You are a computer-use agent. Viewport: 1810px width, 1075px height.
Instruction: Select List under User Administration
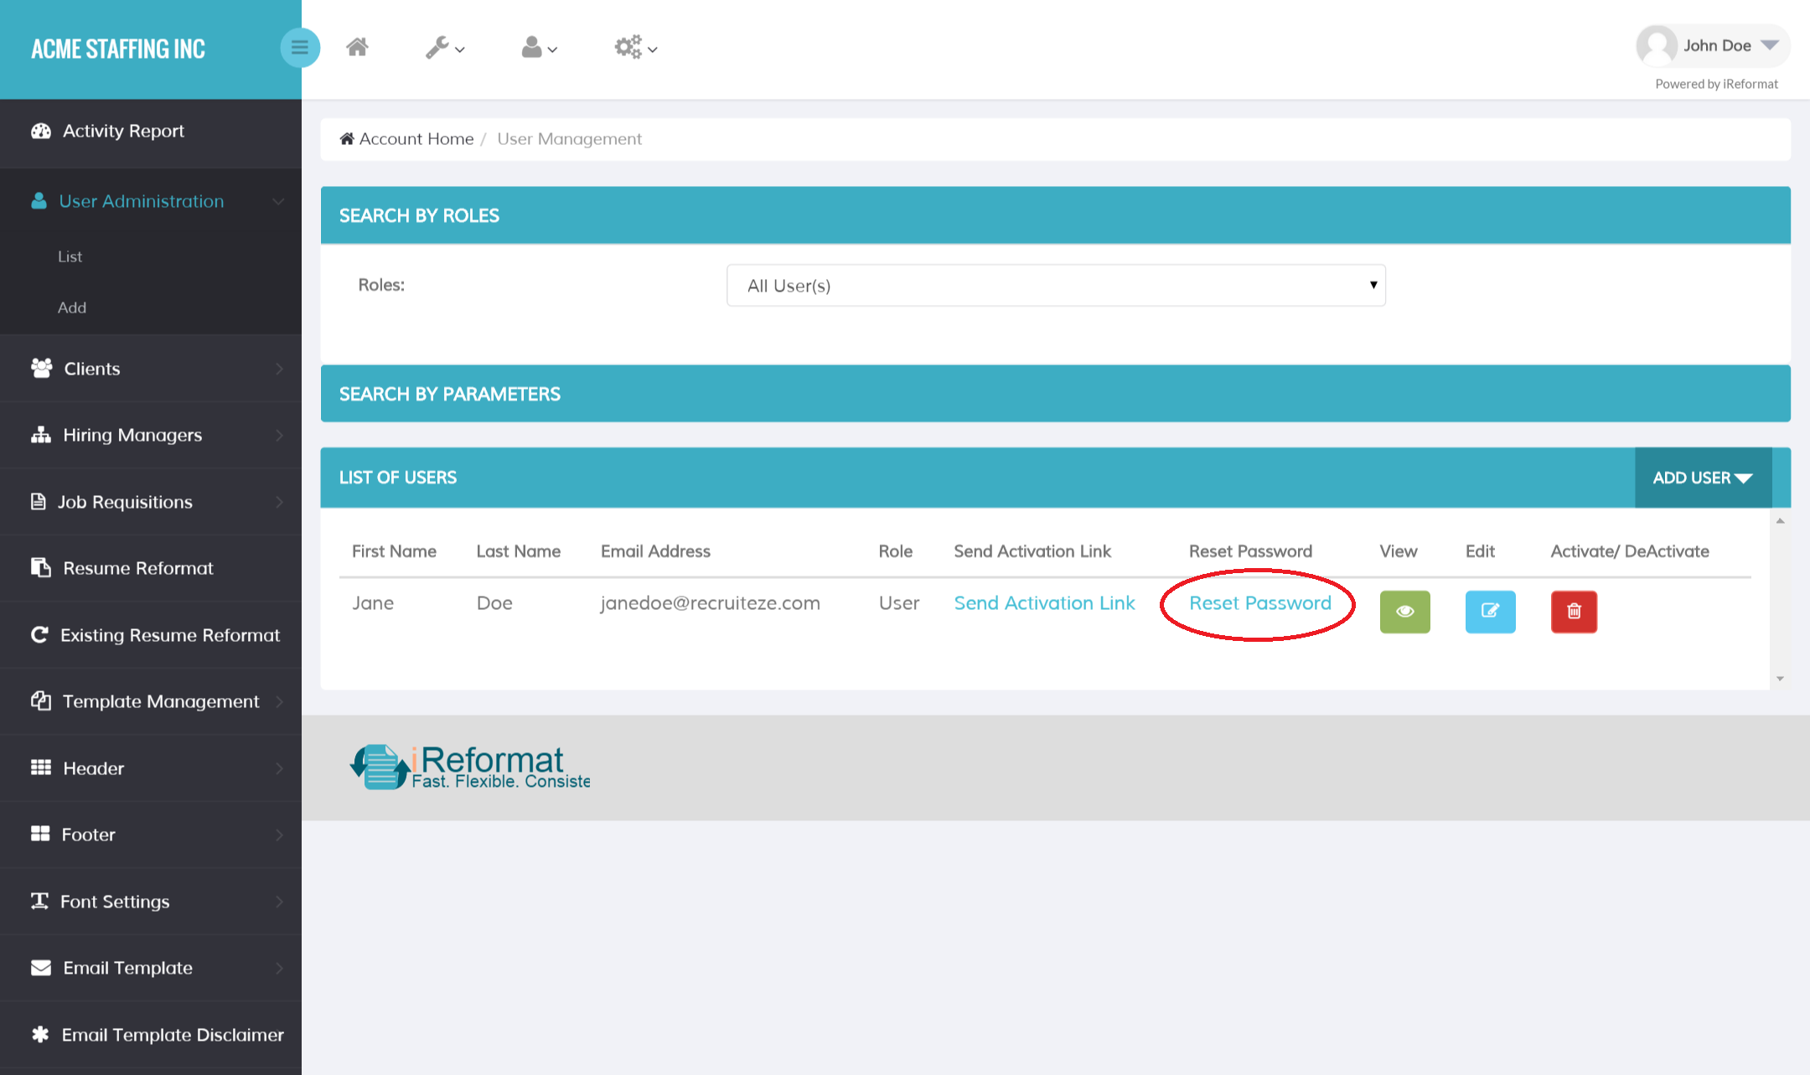(x=70, y=257)
